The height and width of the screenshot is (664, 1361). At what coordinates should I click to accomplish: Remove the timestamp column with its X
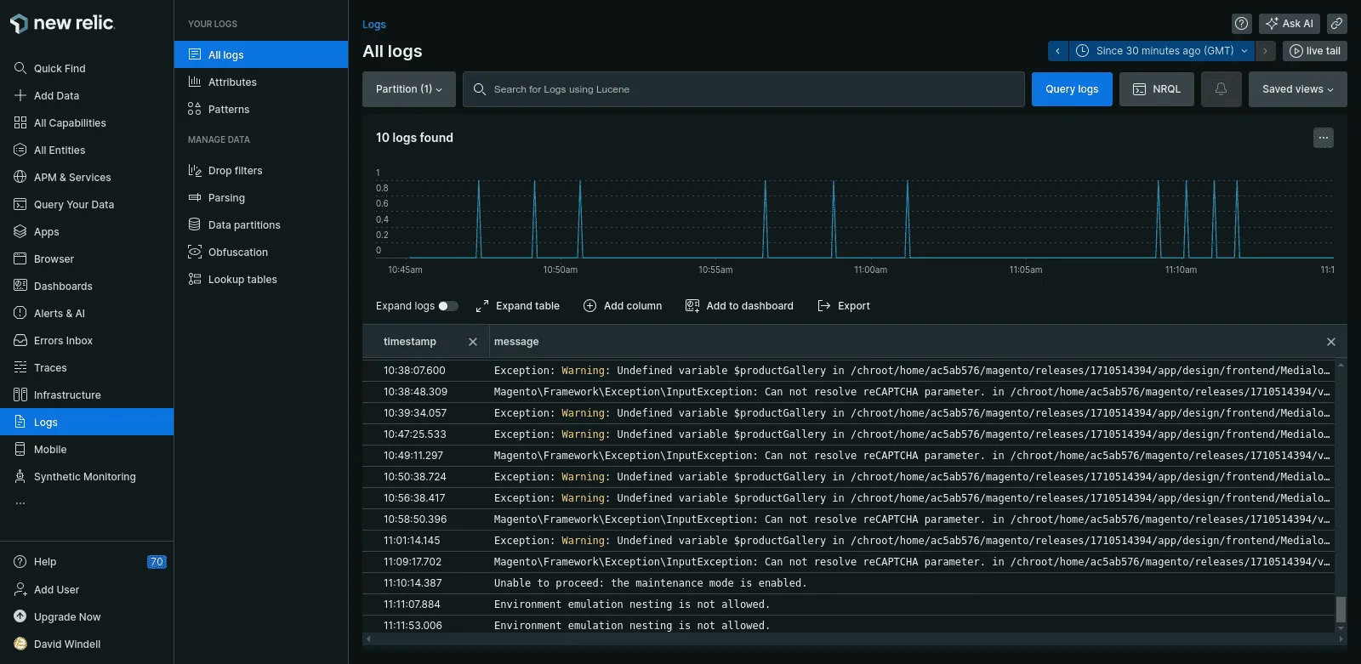click(473, 342)
